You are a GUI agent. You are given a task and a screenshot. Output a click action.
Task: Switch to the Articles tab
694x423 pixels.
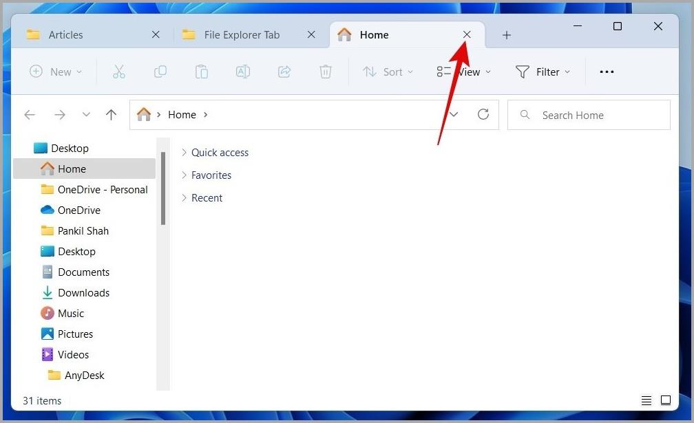(x=92, y=34)
